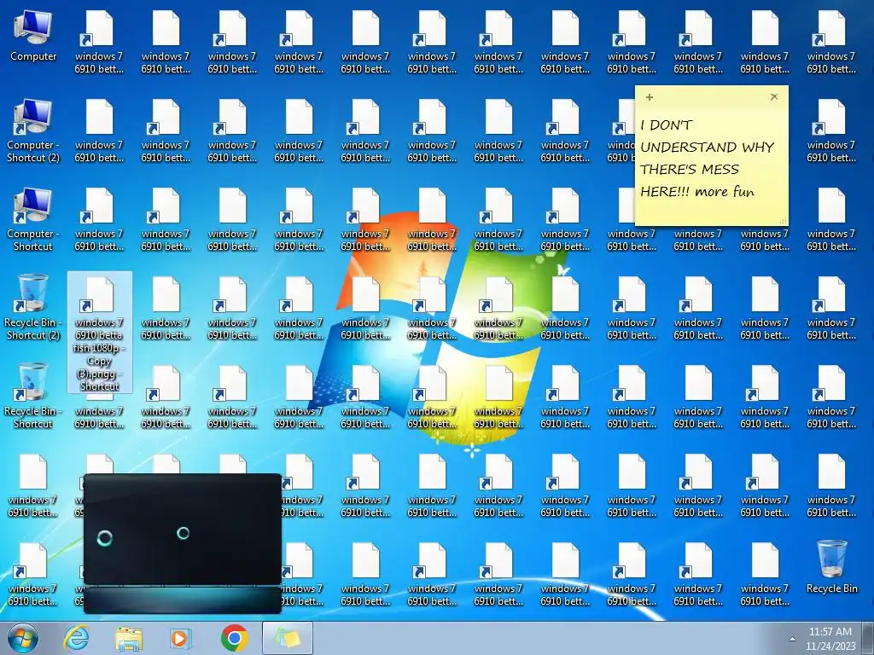The height and width of the screenshot is (655, 874).
Task: Click the Computer - Shortcut desktop icon
Action: click(x=33, y=220)
